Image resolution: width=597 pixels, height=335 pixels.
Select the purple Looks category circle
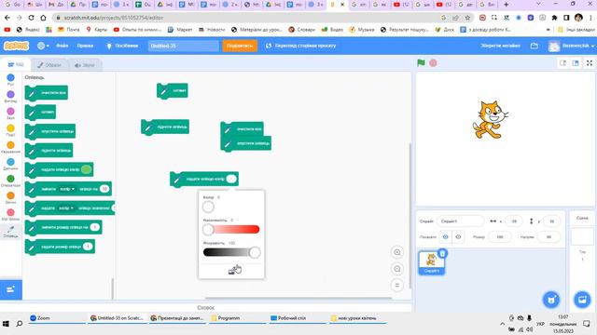pos(10,94)
